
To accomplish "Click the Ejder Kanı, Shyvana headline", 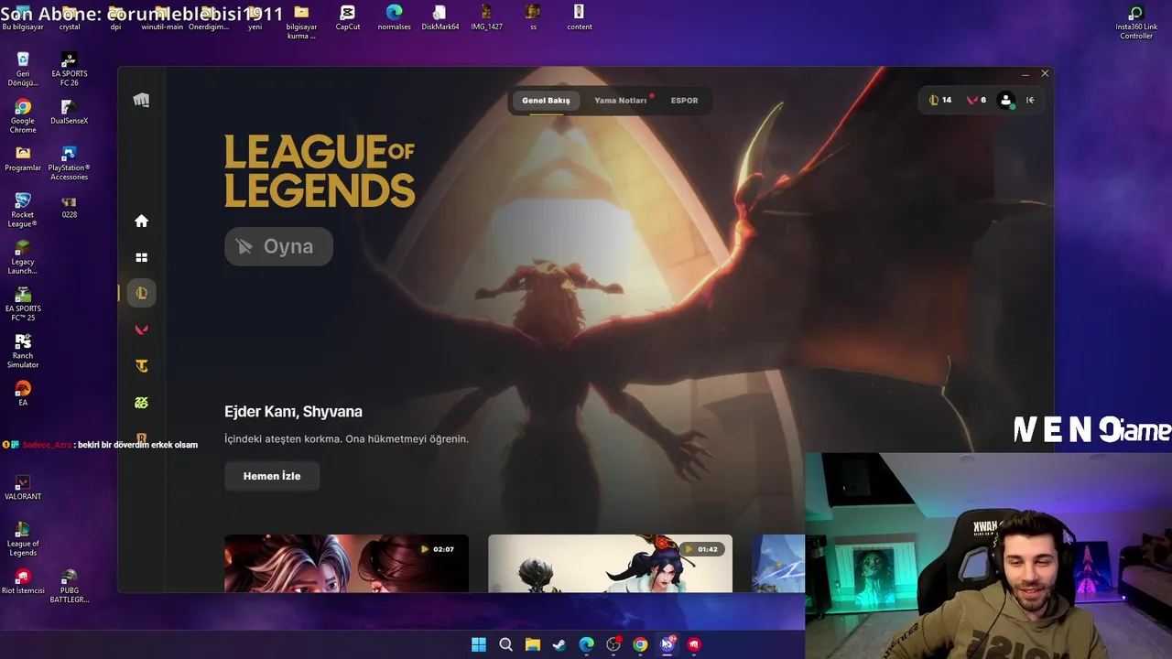I will click(x=293, y=412).
